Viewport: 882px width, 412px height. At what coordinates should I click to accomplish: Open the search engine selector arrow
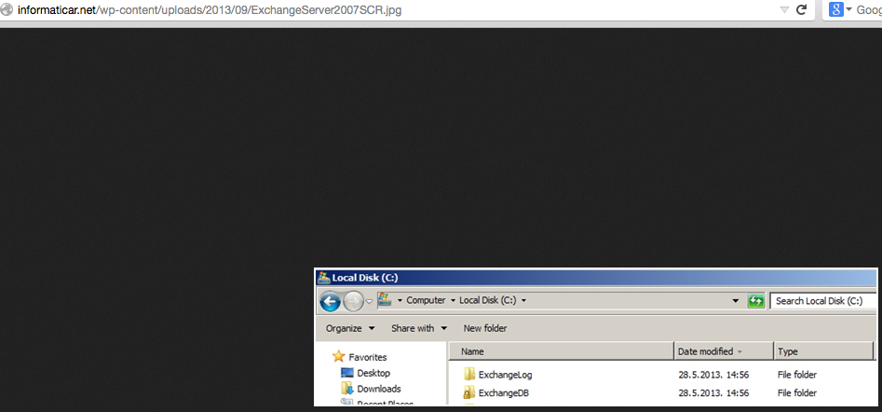click(x=848, y=9)
